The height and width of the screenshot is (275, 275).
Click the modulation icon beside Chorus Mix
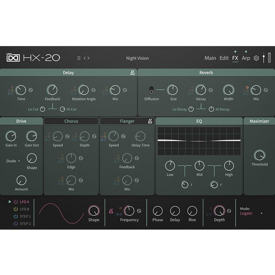point(81,180)
